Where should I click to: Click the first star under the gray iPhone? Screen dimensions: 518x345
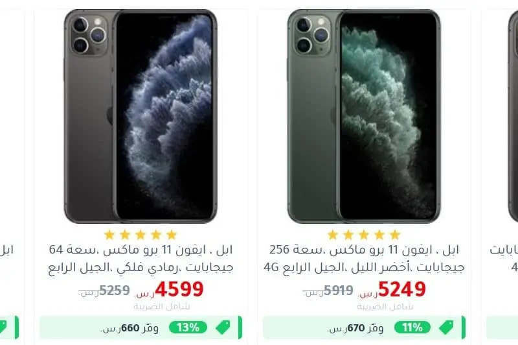(x=109, y=235)
